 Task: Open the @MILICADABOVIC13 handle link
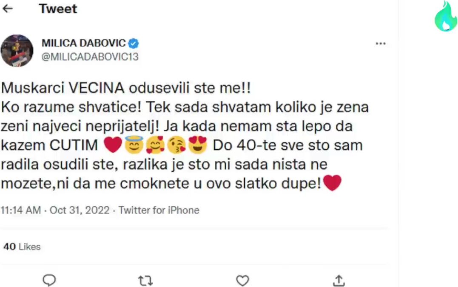(x=90, y=57)
